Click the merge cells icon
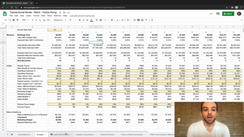Viewport: 244px width, 137px height. (105, 20)
